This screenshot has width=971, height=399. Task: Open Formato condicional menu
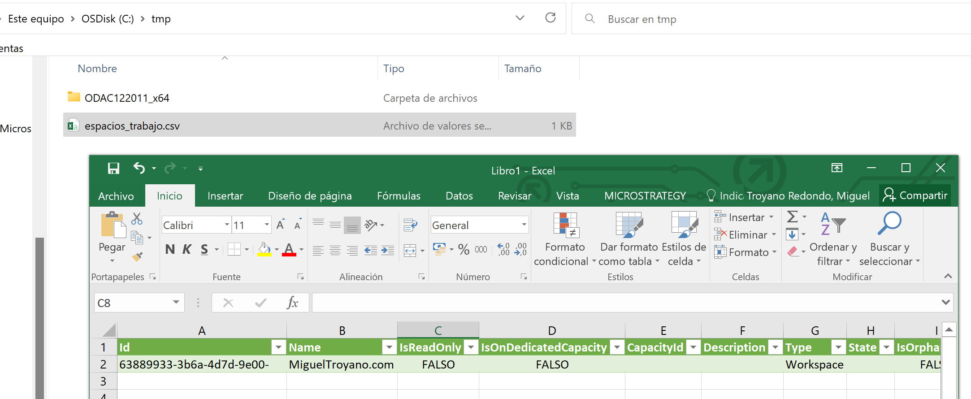pos(565,239)
